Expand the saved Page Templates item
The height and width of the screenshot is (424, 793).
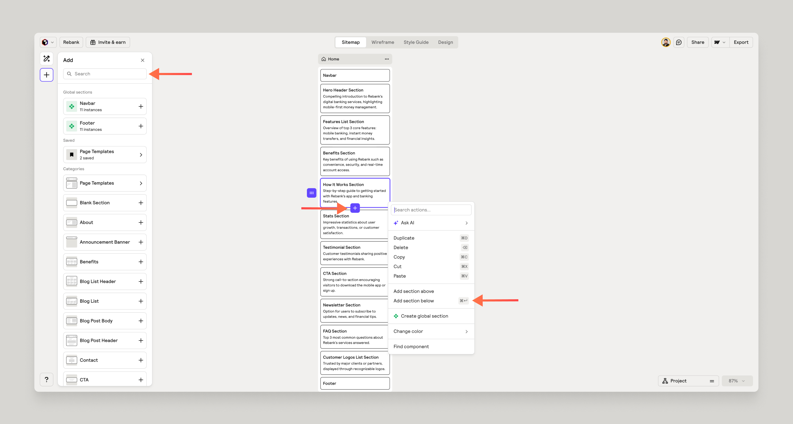tap(105, 155)
